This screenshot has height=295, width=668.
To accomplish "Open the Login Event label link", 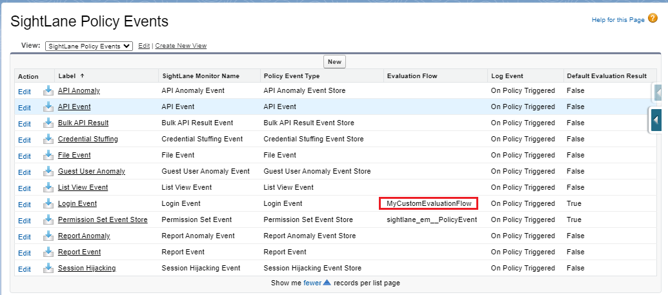I will coord(77,204).
